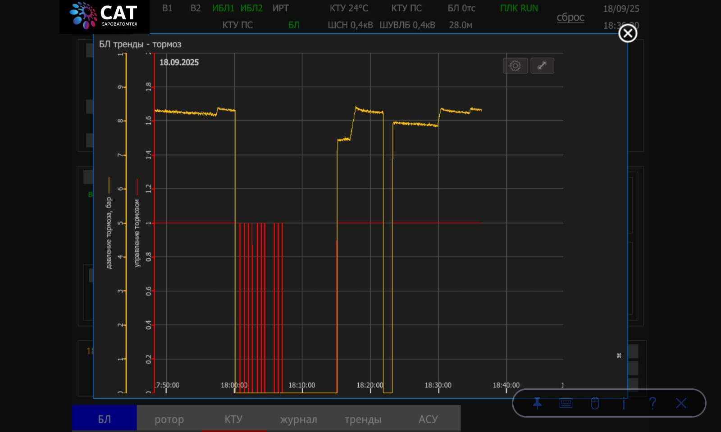Viewport: 721px width, 432px height.
Task: Switch to the ротор tab
Action: click(169, 419)
